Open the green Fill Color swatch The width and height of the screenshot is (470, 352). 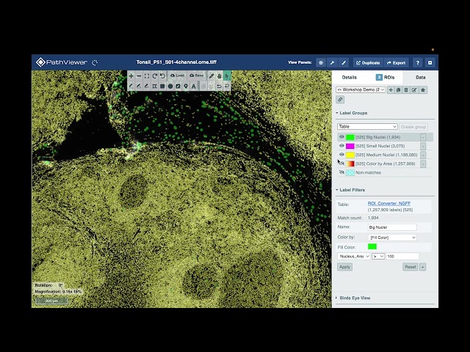click(x=372, y=246)
